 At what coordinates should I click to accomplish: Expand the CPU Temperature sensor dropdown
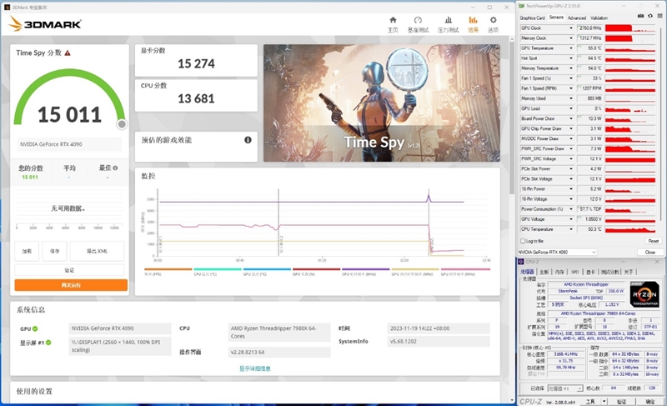[x=571, y=229]
